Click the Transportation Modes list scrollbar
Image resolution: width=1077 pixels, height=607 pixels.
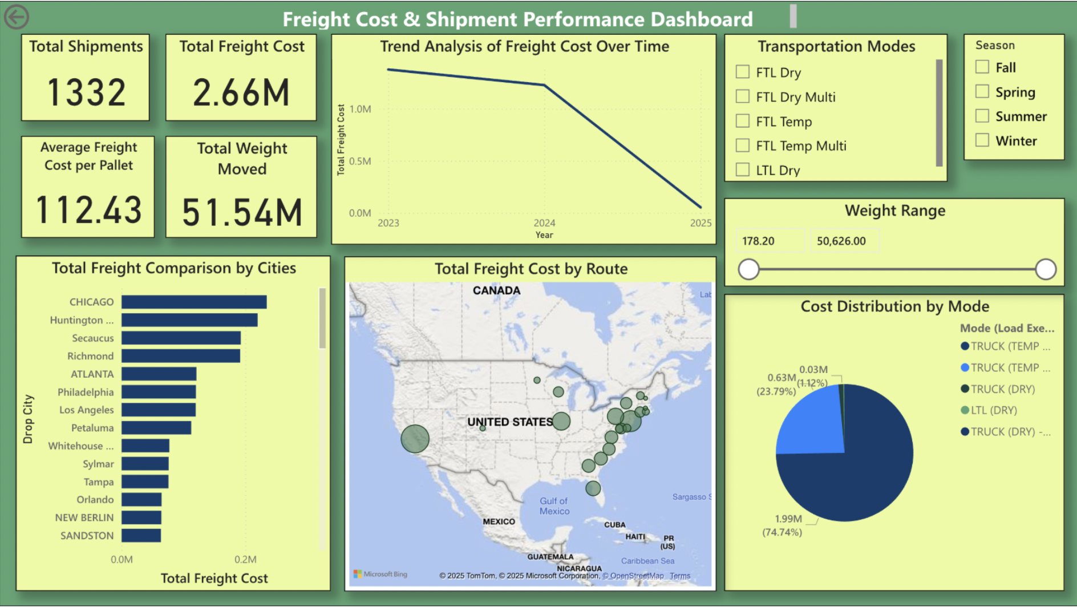tap(939, 112)
